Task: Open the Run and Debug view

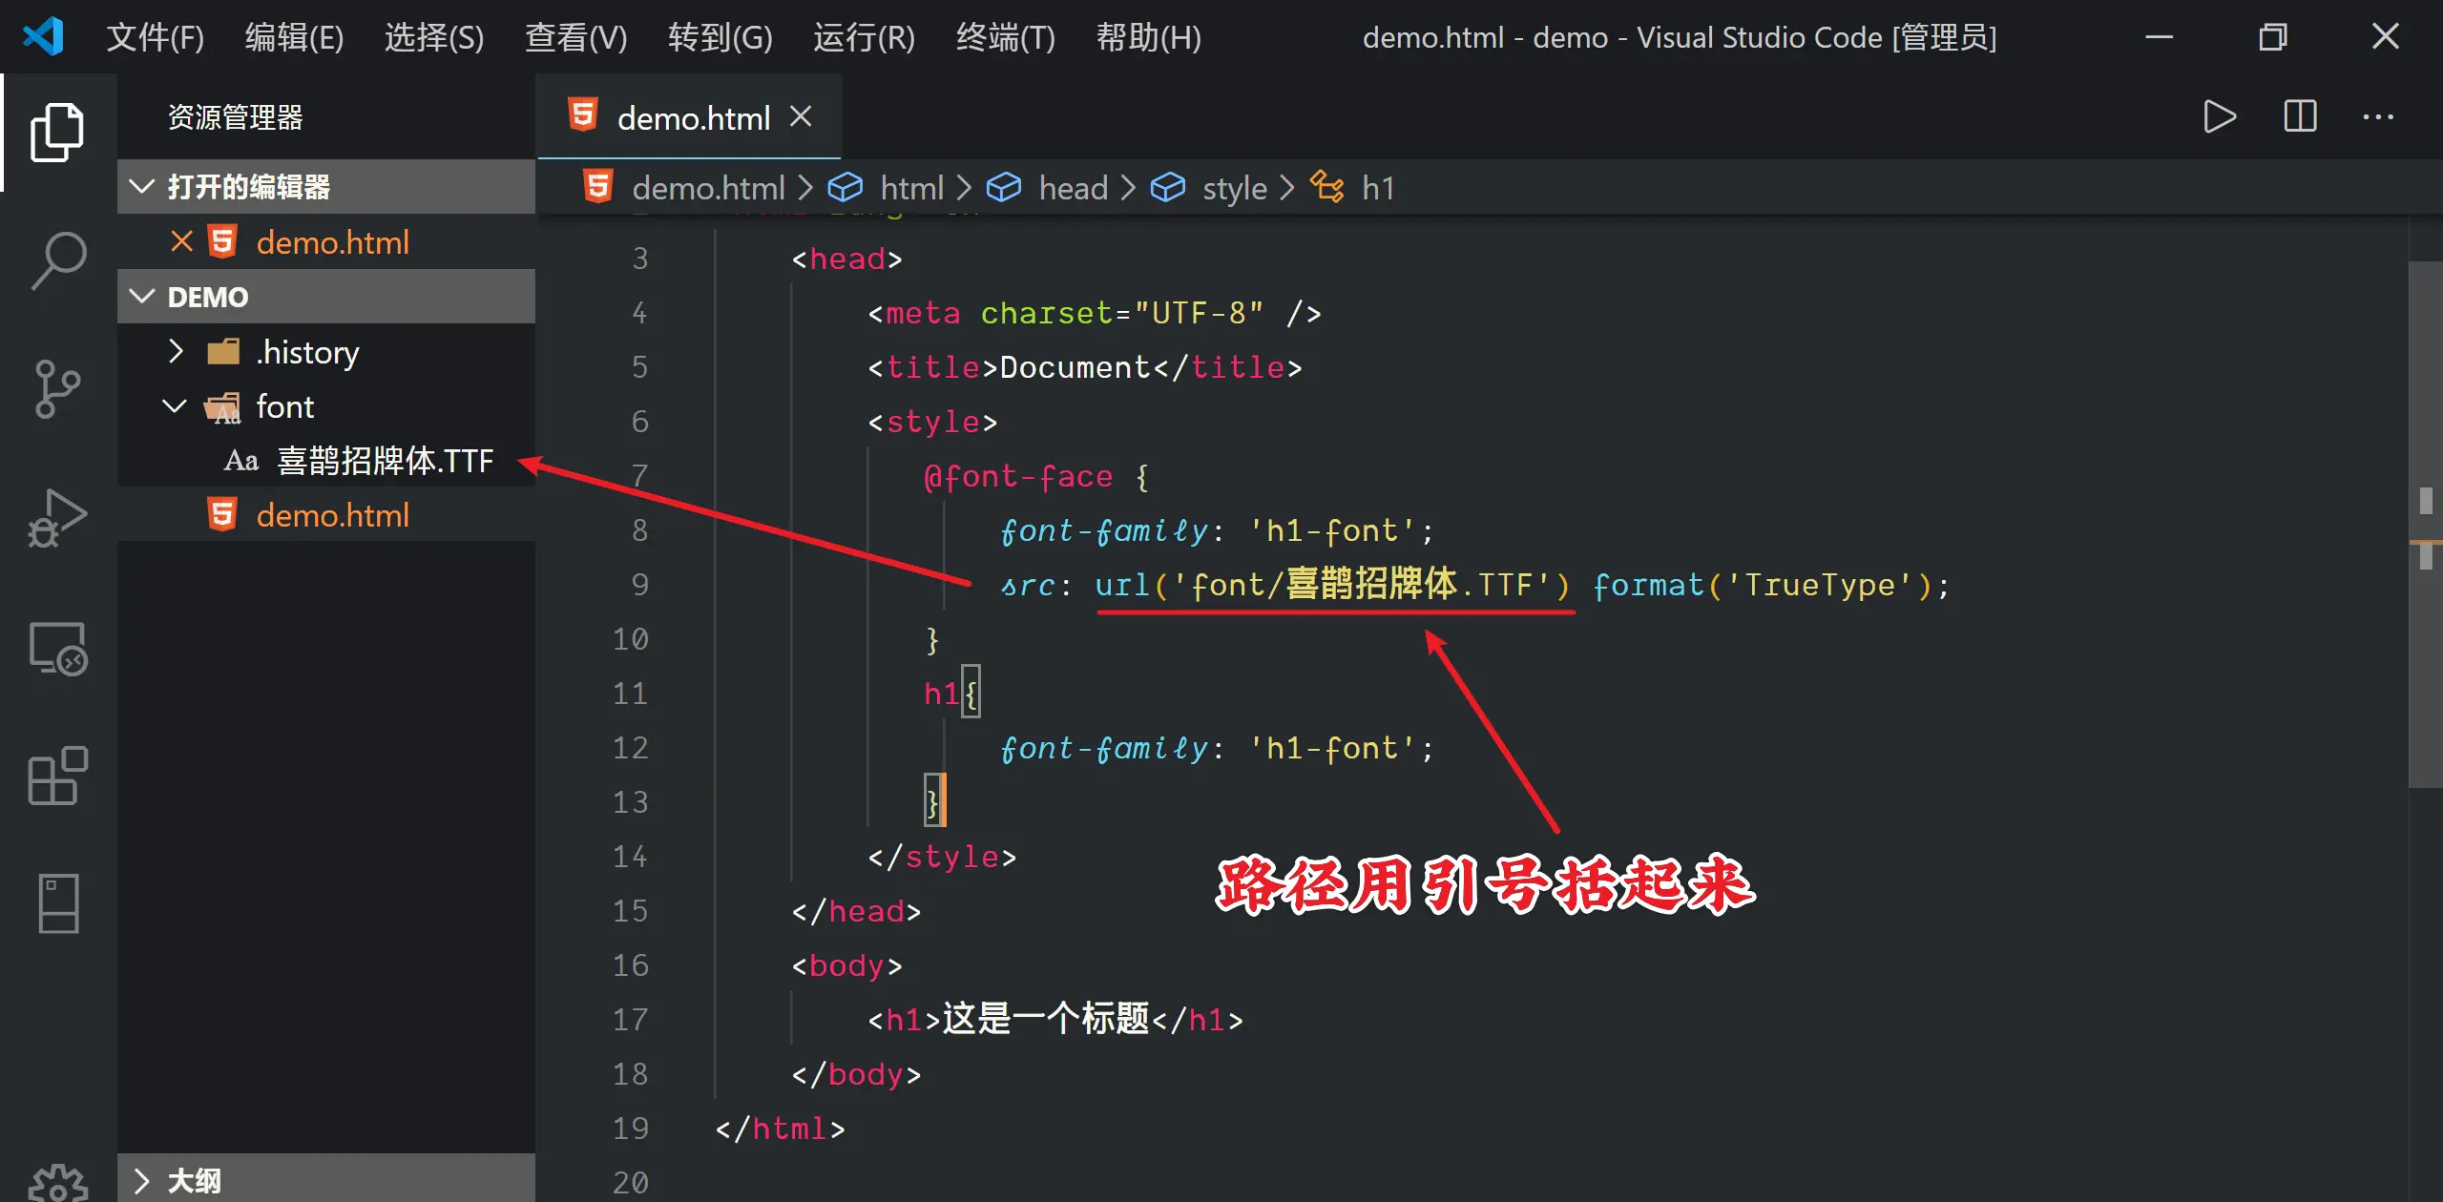Action: click(57, 518)
